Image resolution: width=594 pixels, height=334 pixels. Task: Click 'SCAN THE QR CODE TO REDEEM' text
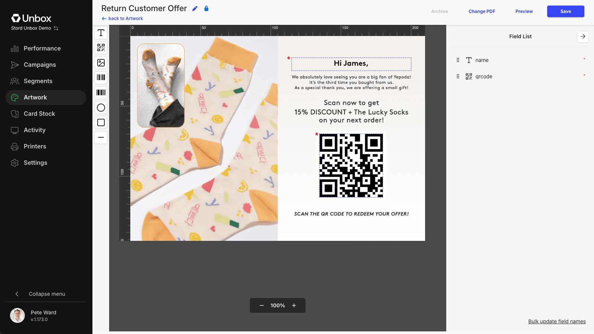[351, 214]
